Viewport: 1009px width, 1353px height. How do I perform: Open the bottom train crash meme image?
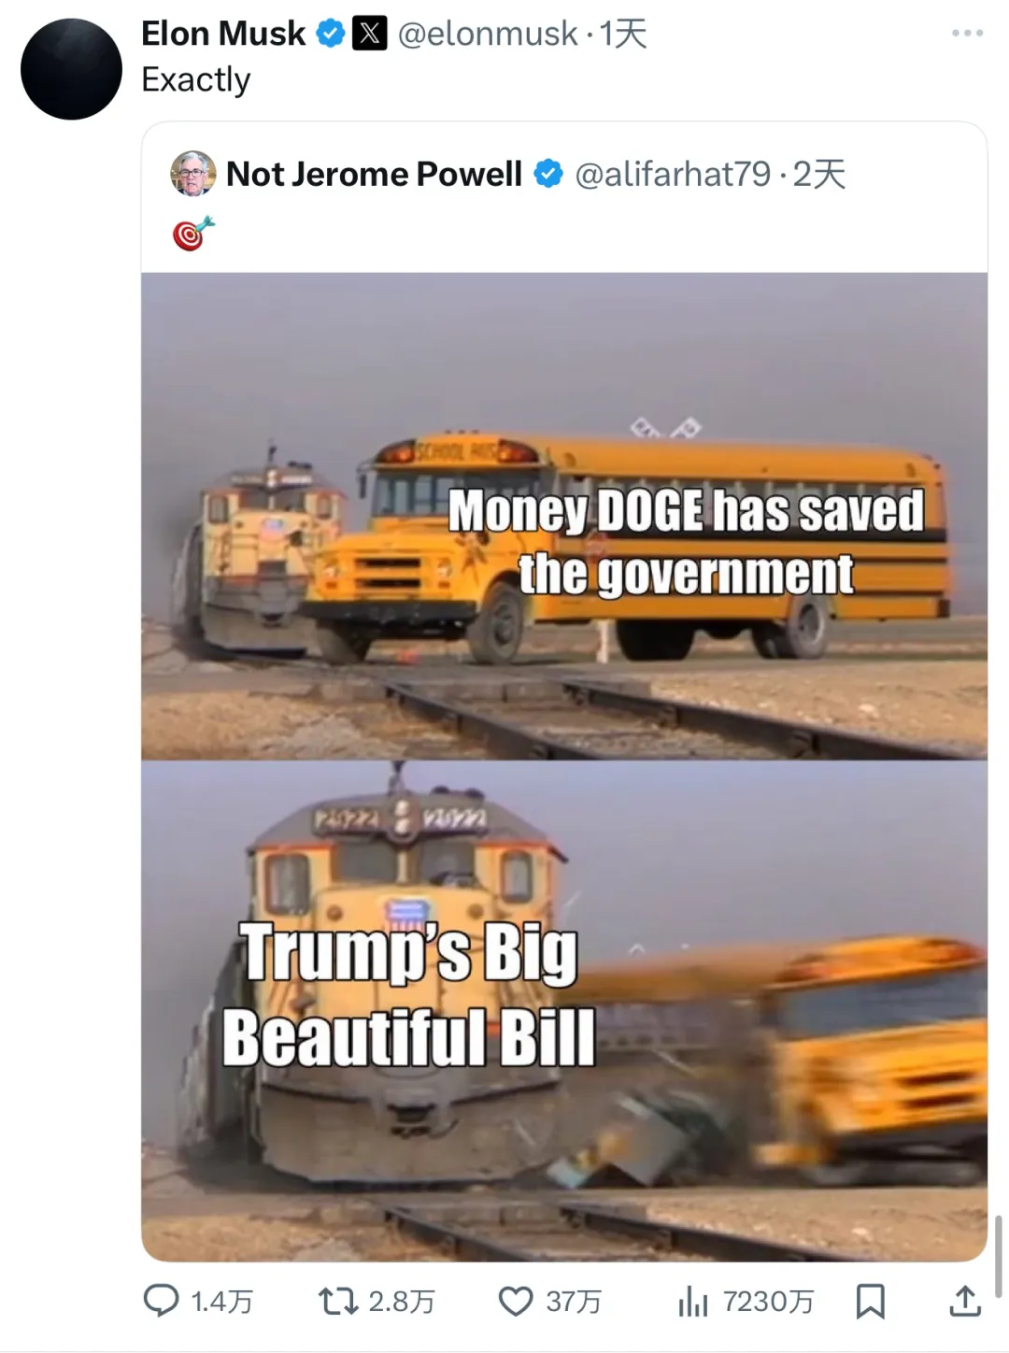tap(564, 1011)
